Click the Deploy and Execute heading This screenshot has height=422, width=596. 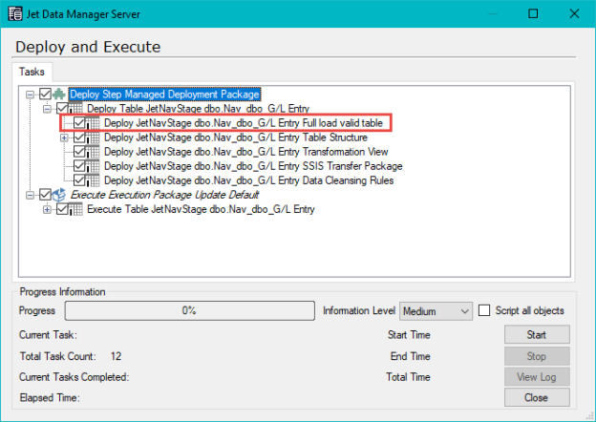click(x=88, y=47)
